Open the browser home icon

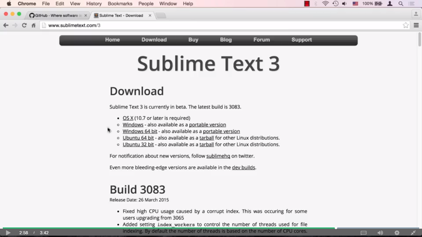pyautogui.click(x=33, y=25)
